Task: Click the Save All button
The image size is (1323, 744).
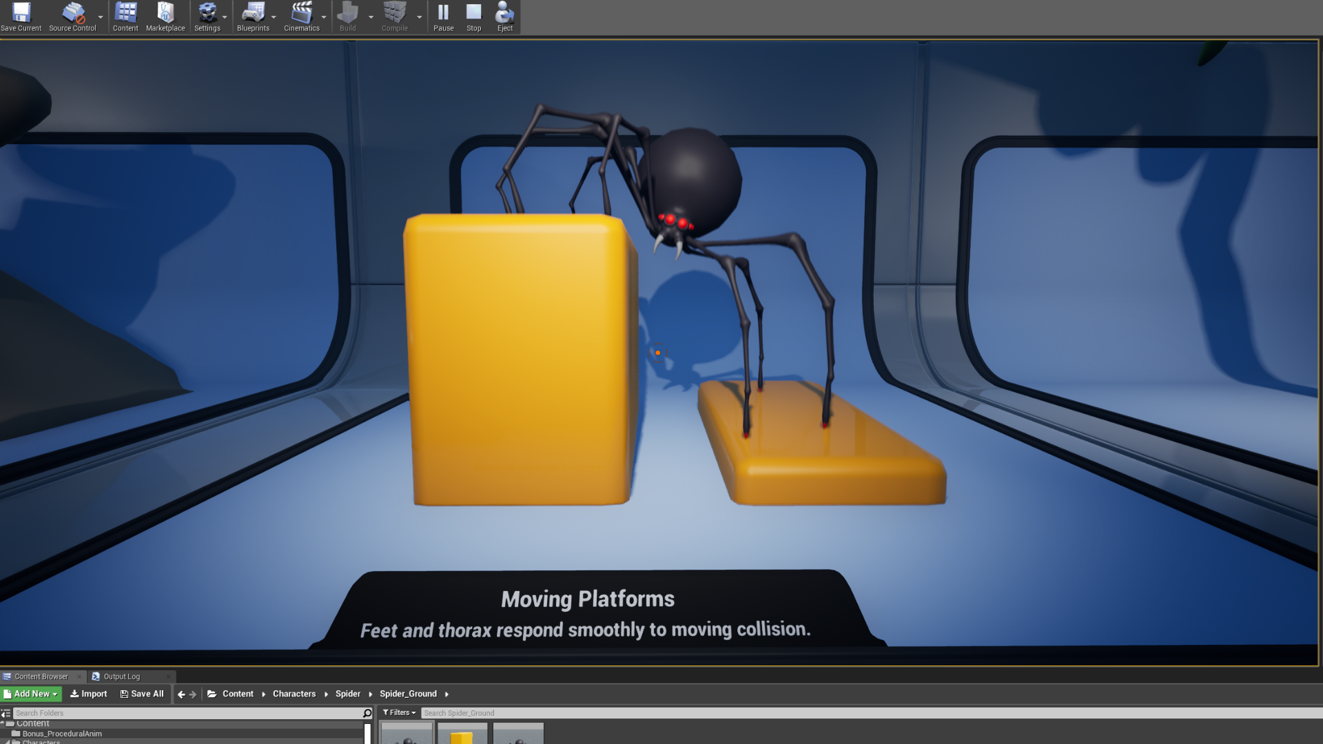Action: click(142, 694)
